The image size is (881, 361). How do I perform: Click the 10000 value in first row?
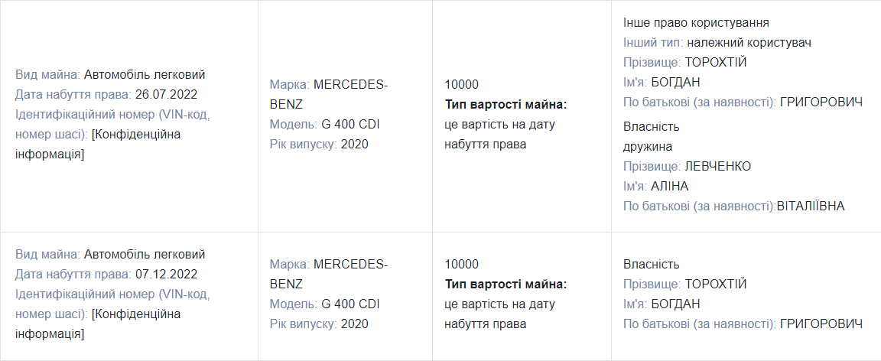pyautogui.click(x=462, y=85)
